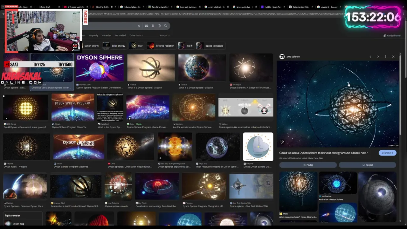Click the preview panel scrollbar

(400, 95)
